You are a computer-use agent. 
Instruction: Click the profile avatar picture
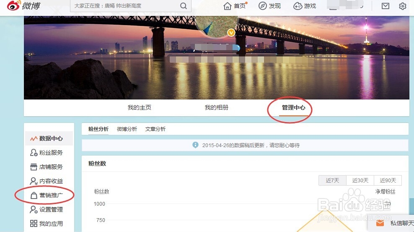pyautogui.click(x=217, y=25)
